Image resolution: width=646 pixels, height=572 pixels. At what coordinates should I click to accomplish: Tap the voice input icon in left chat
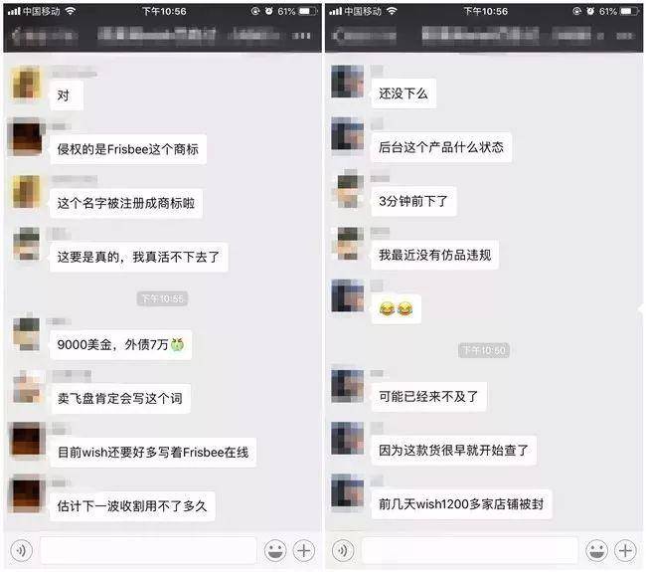tap(22, 550)
